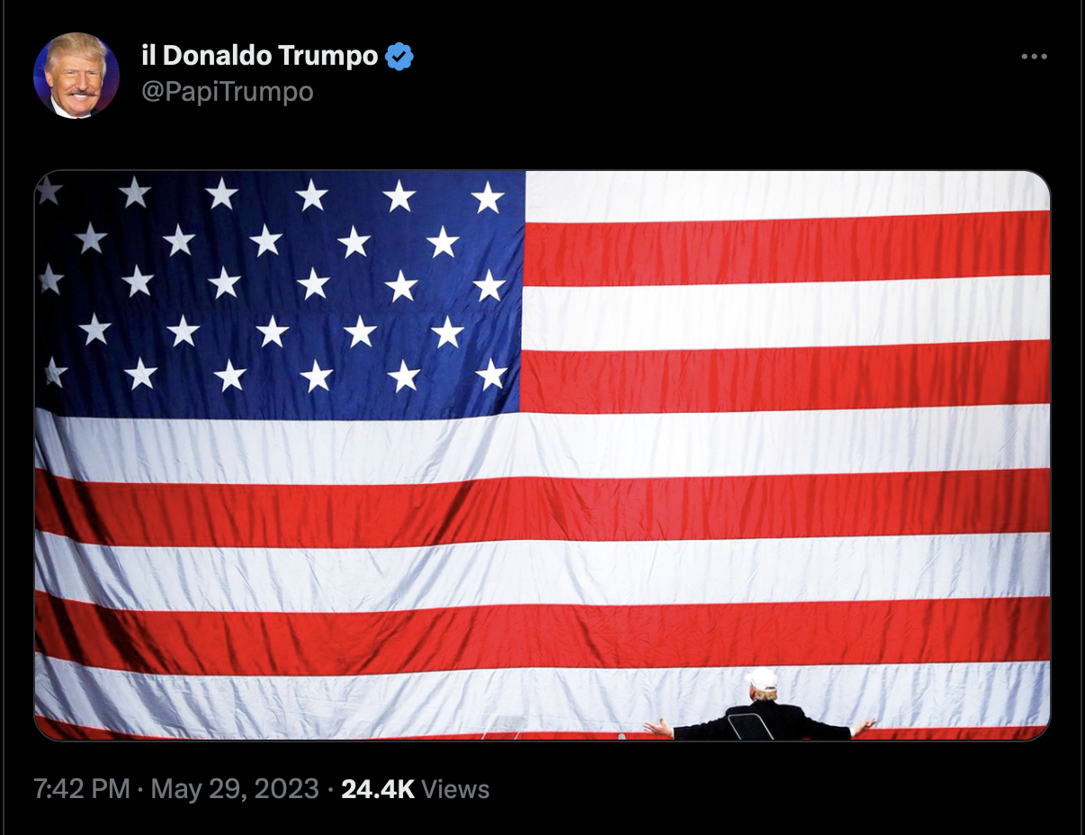Click the lectern in front of the speaker
This screenshot has height=835, width=1085.
[x=750, y=726]
